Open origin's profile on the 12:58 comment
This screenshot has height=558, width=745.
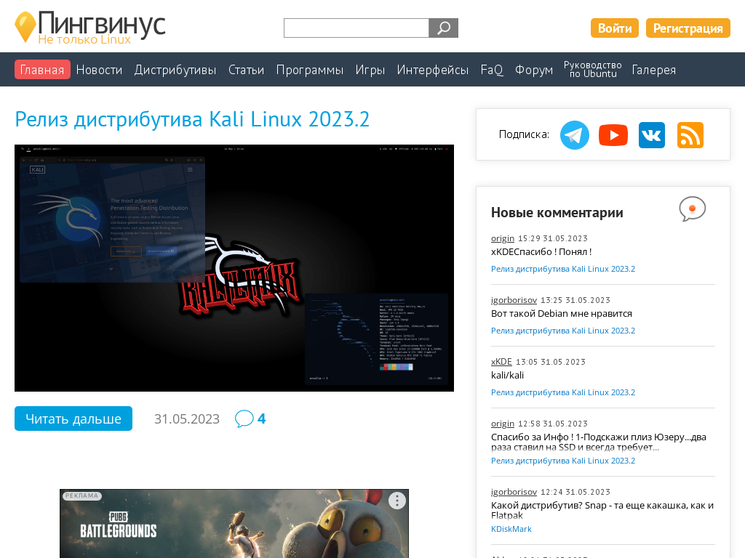click(503, 424)
